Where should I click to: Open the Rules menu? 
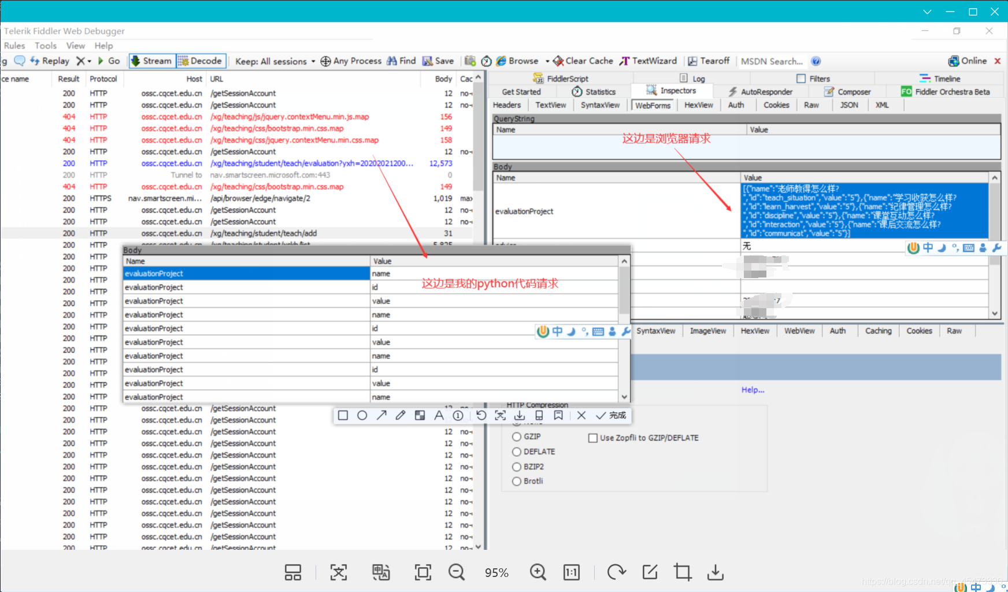14,46
